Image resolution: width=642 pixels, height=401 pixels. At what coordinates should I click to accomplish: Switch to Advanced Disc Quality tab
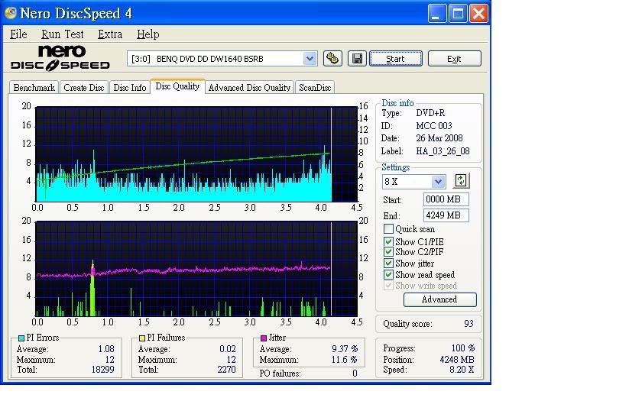tap(249, 88)
